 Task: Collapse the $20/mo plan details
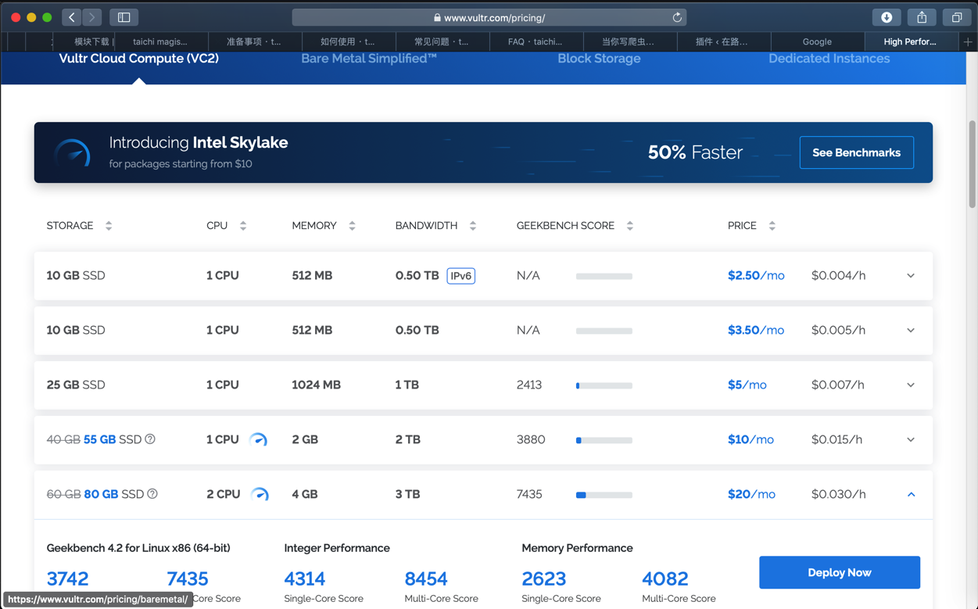[911, 495]
